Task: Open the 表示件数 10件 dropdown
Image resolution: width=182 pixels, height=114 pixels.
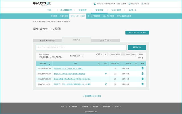Action: (x=80, y=56)
